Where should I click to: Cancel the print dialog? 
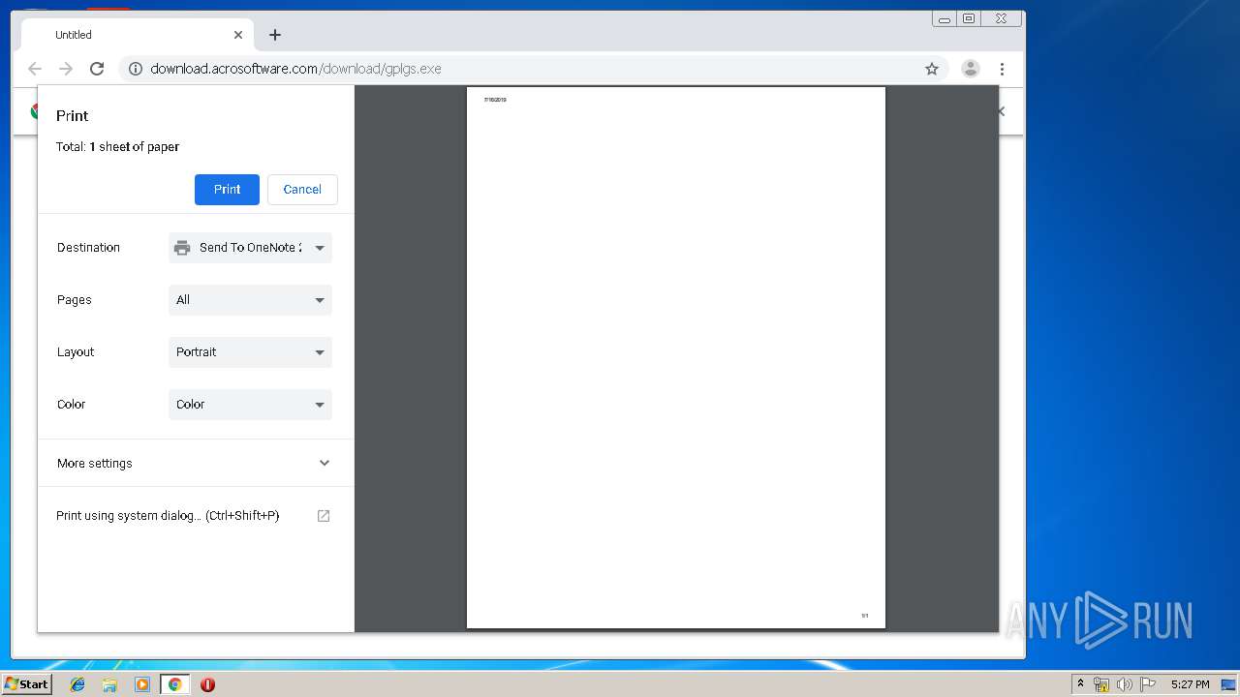pos(302,190)
